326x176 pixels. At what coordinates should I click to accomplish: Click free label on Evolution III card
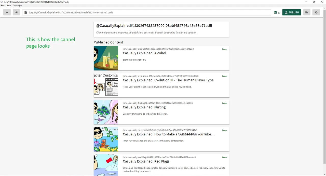click(224, 76)
